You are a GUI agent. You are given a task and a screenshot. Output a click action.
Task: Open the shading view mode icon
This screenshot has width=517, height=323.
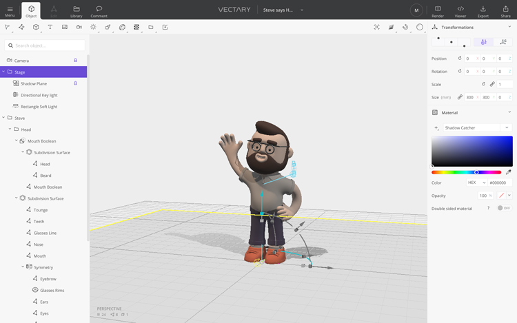(391, 27)
